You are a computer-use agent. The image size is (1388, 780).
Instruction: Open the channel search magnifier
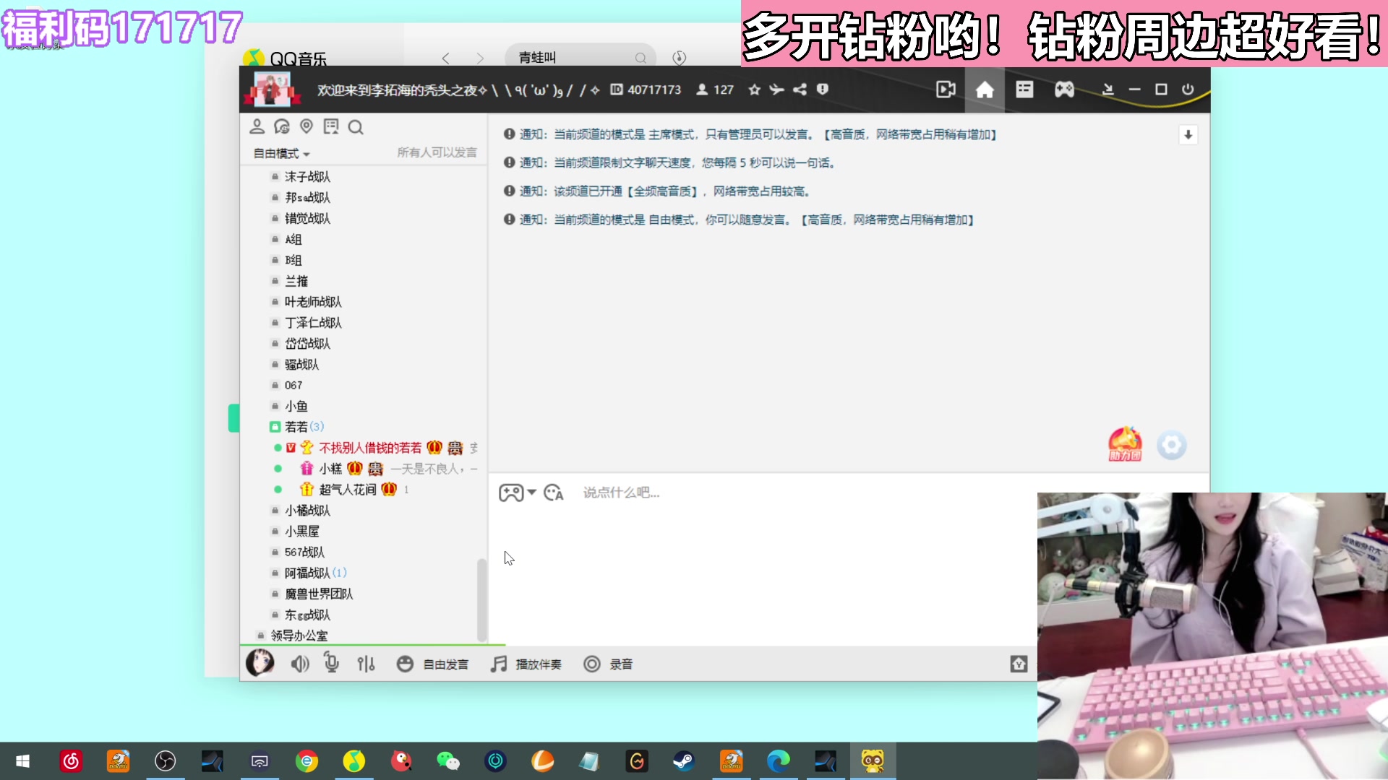356,126
